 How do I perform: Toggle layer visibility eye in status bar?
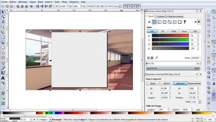pos(34,120)
